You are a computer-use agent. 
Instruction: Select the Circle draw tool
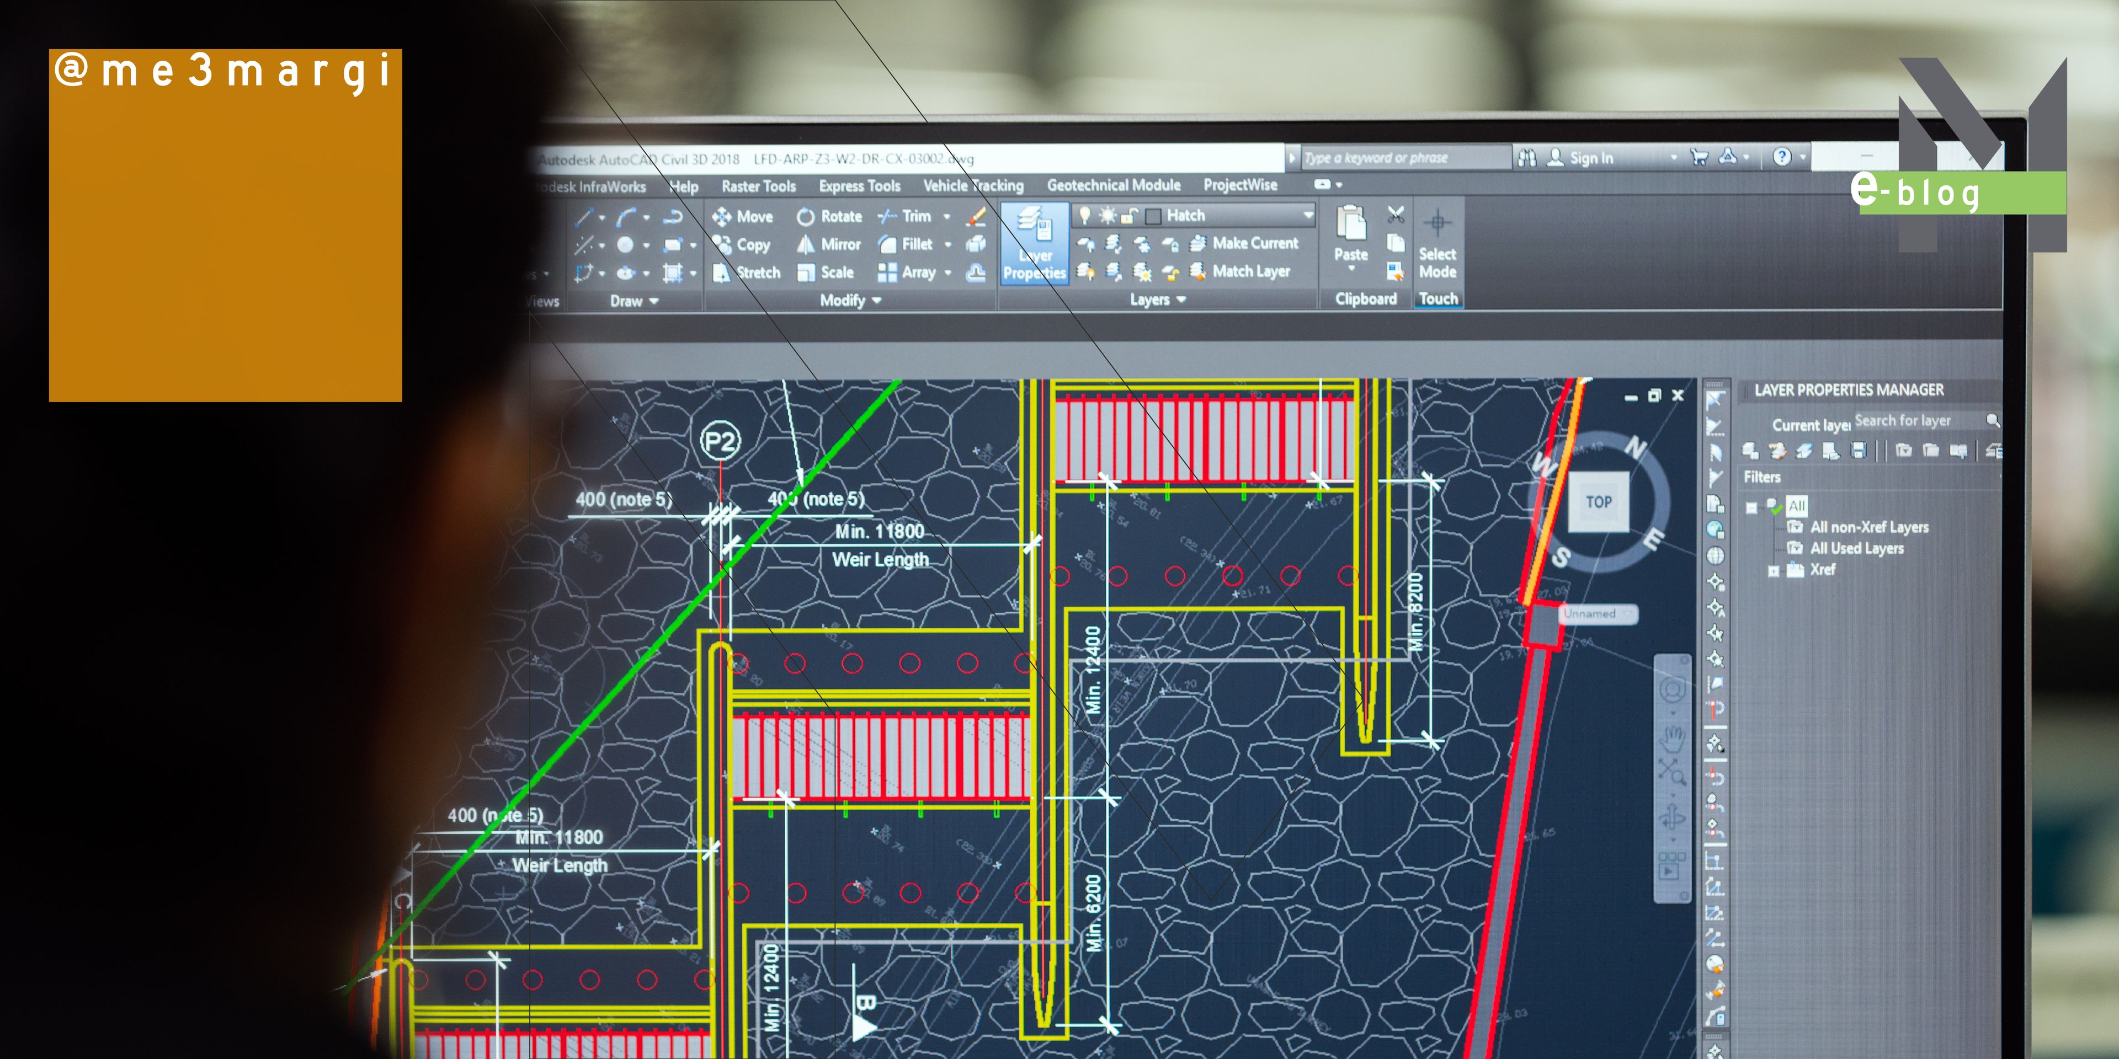click(x=626, y=244)
